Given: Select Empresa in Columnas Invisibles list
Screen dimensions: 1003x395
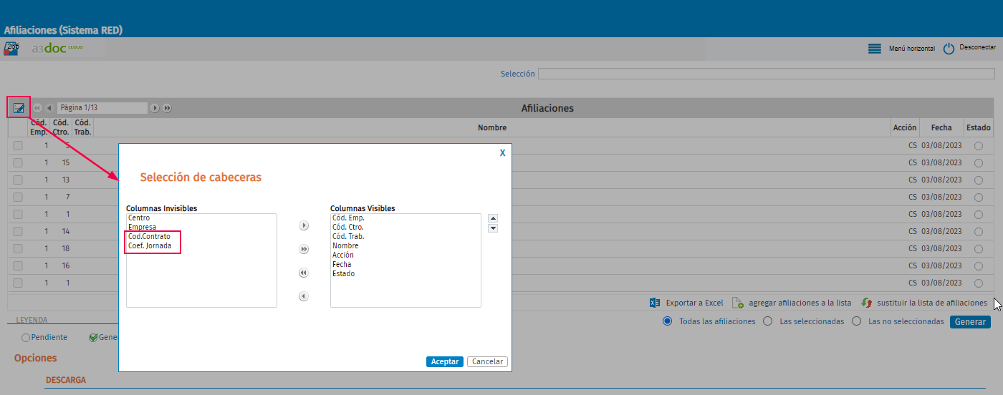Looking at the screenshot, I should click(x=142, y=227).
